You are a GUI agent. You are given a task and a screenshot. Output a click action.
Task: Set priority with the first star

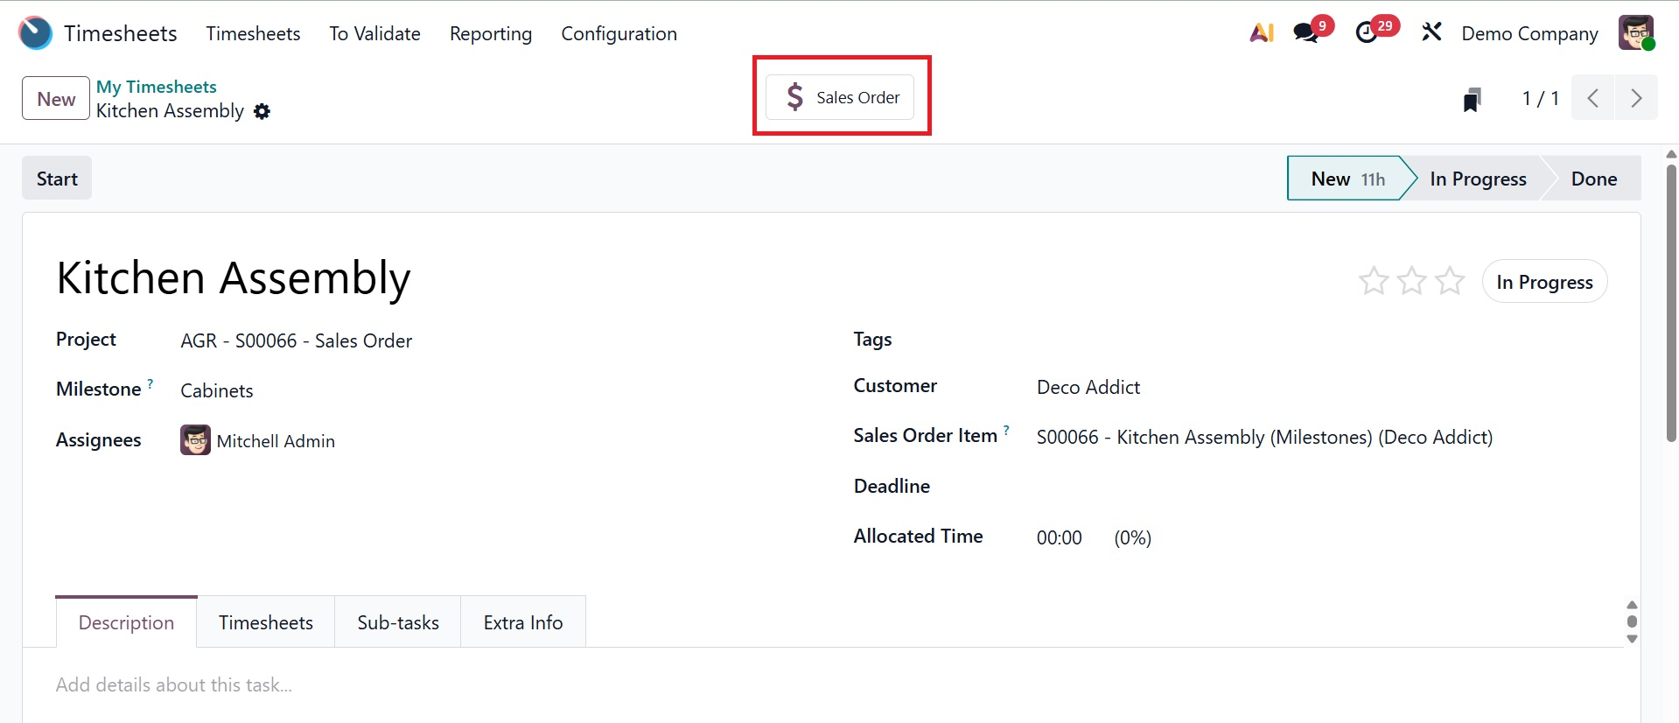[1374, 281]
